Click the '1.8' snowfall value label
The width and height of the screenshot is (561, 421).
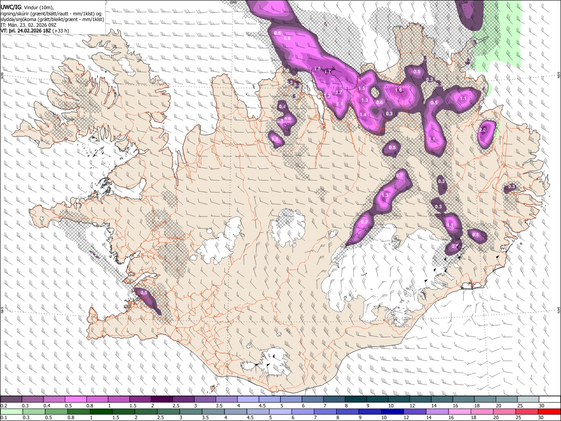tap(318, 69)
